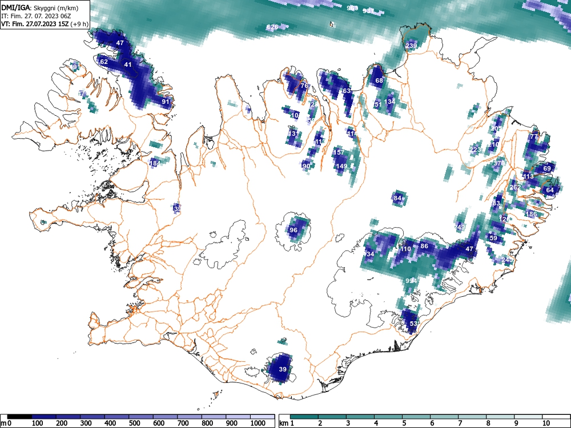The width and height of the screenshot is (571, 428).
Task: Click the 'km' unit label of the legend
Action: click(x=284, y=423)
